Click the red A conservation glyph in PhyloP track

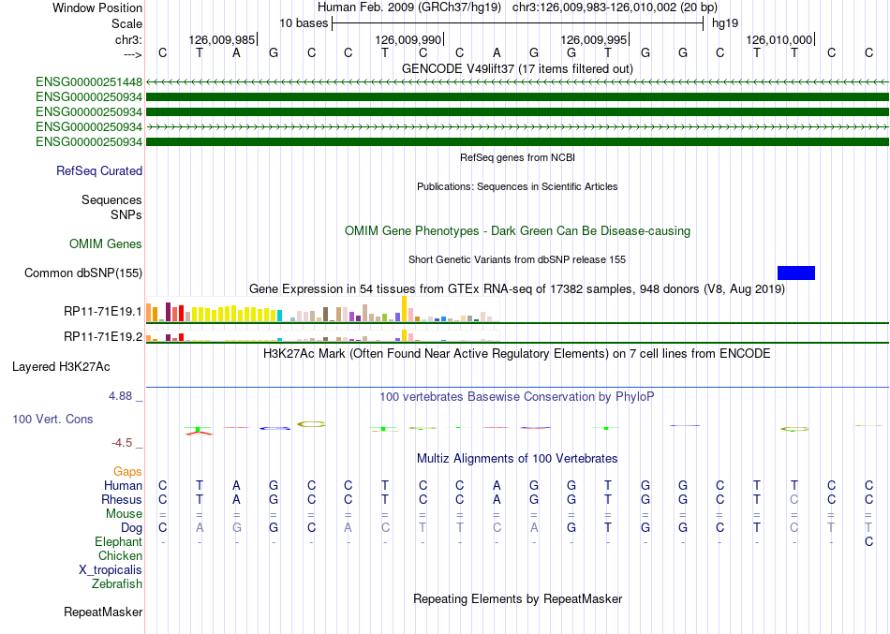pos(200,434)
